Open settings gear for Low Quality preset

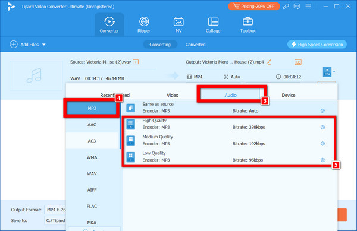pos(322,160)
